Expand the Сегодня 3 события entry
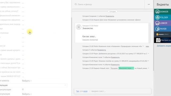The width and height of the screenshot is (171, 96). [102, 50]
